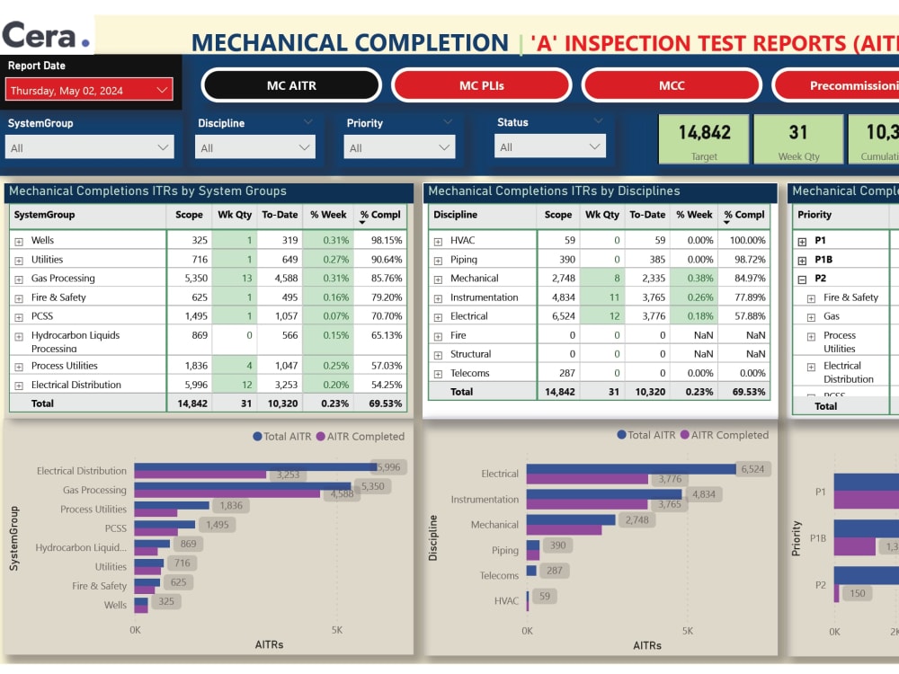
Task: Switch to the MCC page
Action: click(672, 85)
